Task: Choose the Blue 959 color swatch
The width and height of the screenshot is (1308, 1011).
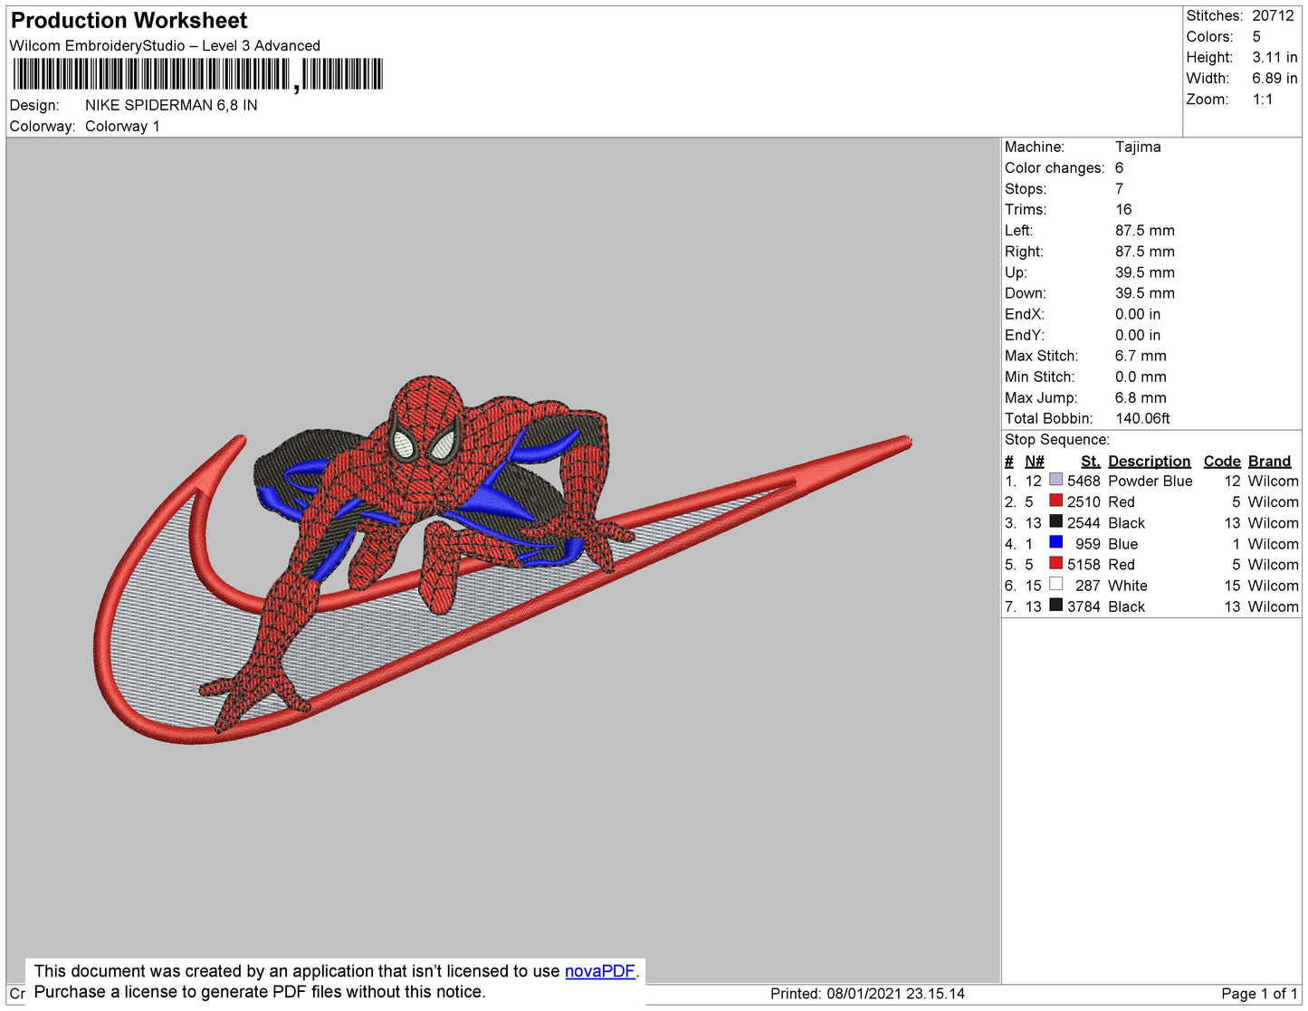Action: (x=1055, y=542)
